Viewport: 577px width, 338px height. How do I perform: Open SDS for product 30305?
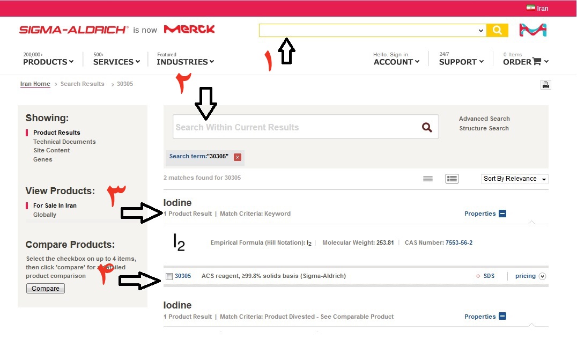pos(489,276)
